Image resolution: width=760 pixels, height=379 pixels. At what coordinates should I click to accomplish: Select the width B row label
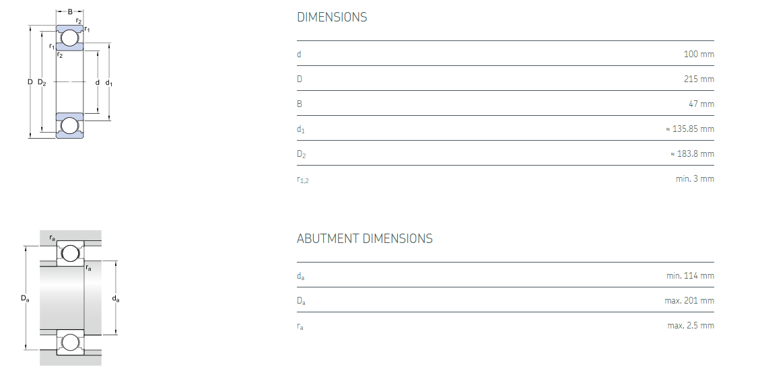pyautogui.click(x=300, y=104)
